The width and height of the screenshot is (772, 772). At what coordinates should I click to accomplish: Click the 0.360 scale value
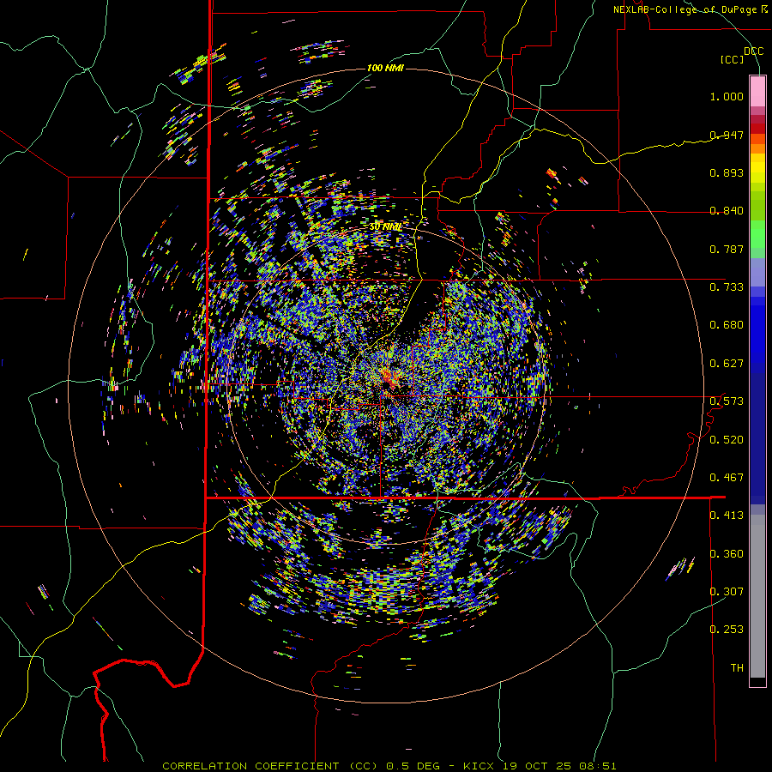[x=727, y=554]
